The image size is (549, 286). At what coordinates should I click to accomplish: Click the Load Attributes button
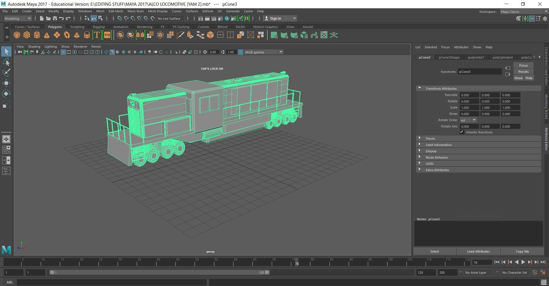click(x=478, y=251)
